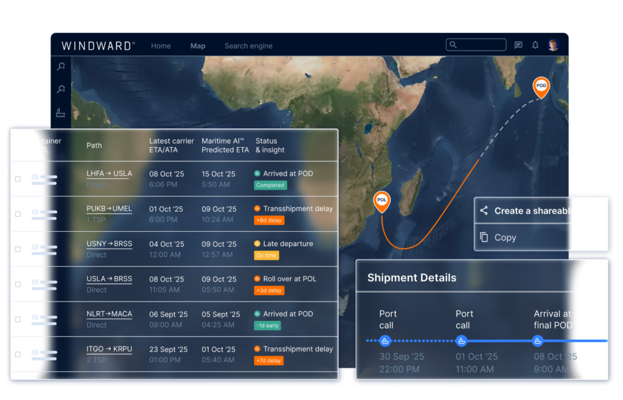The image size is (623, 400).
Task: Open the Search engine tab
Action: 249,46
